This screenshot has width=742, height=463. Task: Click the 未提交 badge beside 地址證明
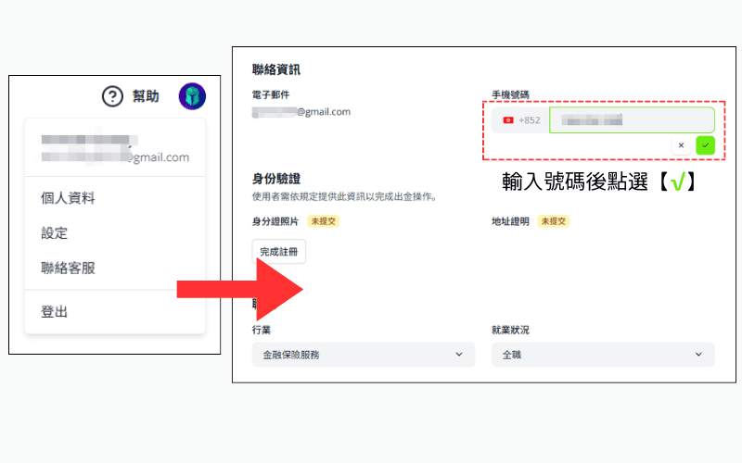(x=553, y=221)
